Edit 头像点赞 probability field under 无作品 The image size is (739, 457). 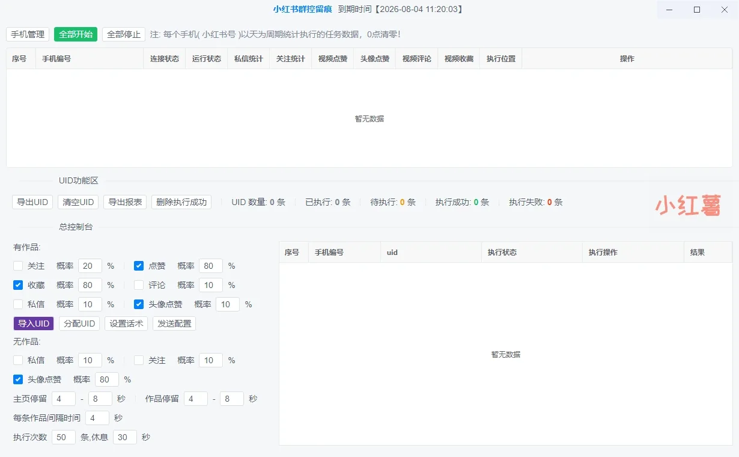[x=107, y=379]
